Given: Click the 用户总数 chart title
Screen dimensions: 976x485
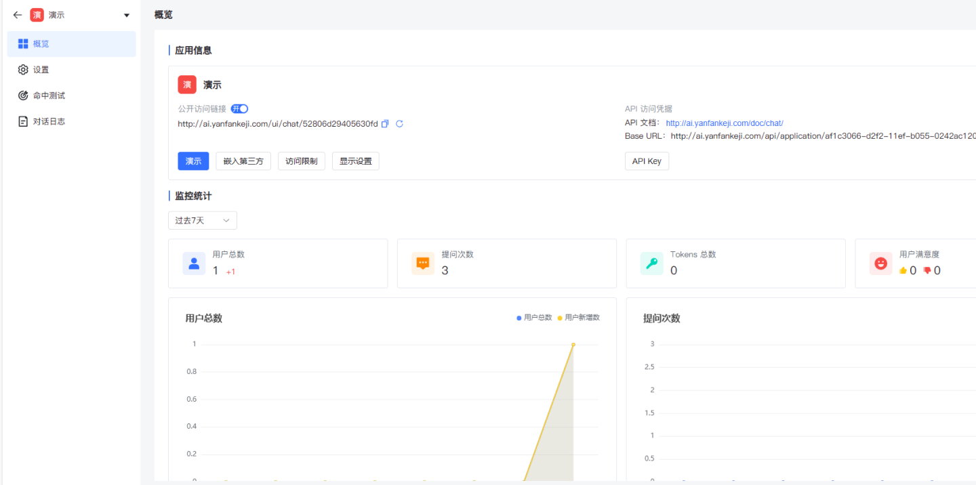Looking at the screenshot, I should point(203,318).
